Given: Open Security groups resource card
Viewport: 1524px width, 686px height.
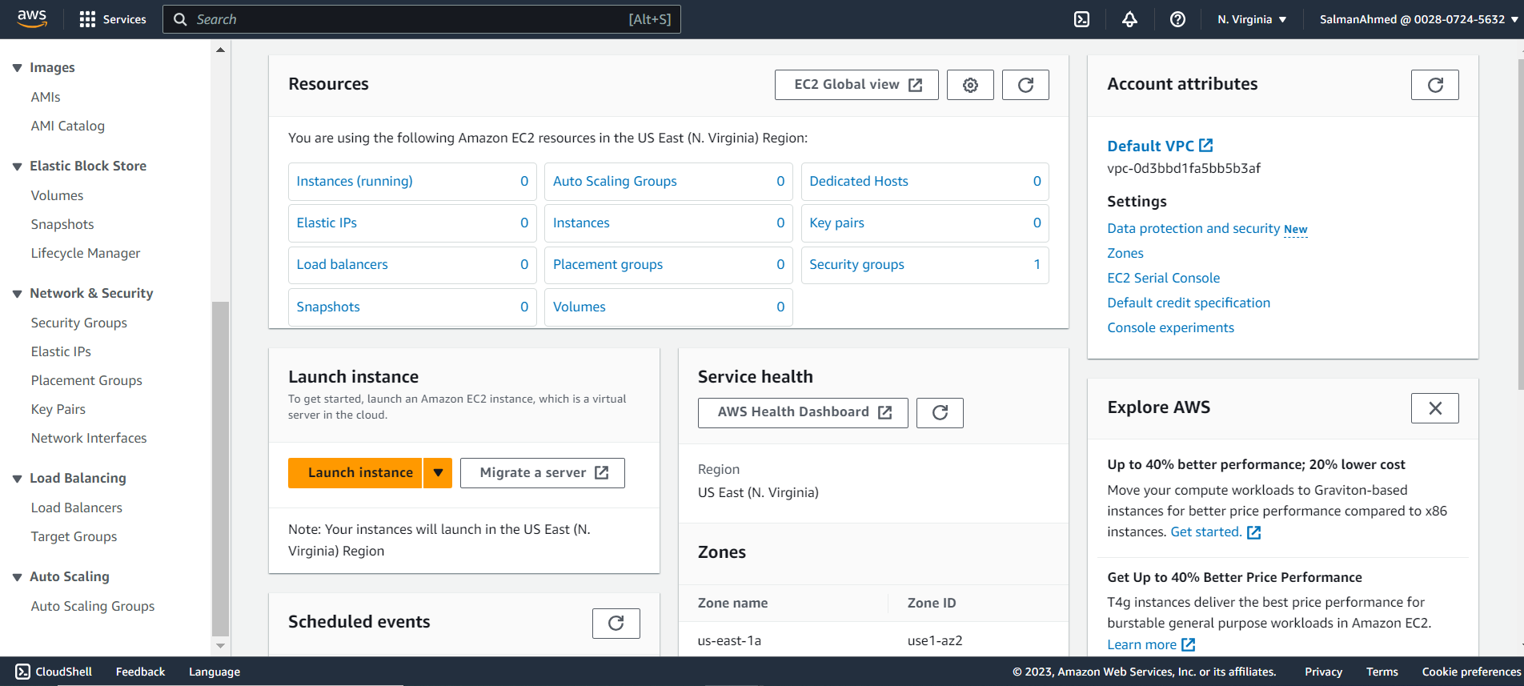Looking at the screenshot, I should coord(924,265).
